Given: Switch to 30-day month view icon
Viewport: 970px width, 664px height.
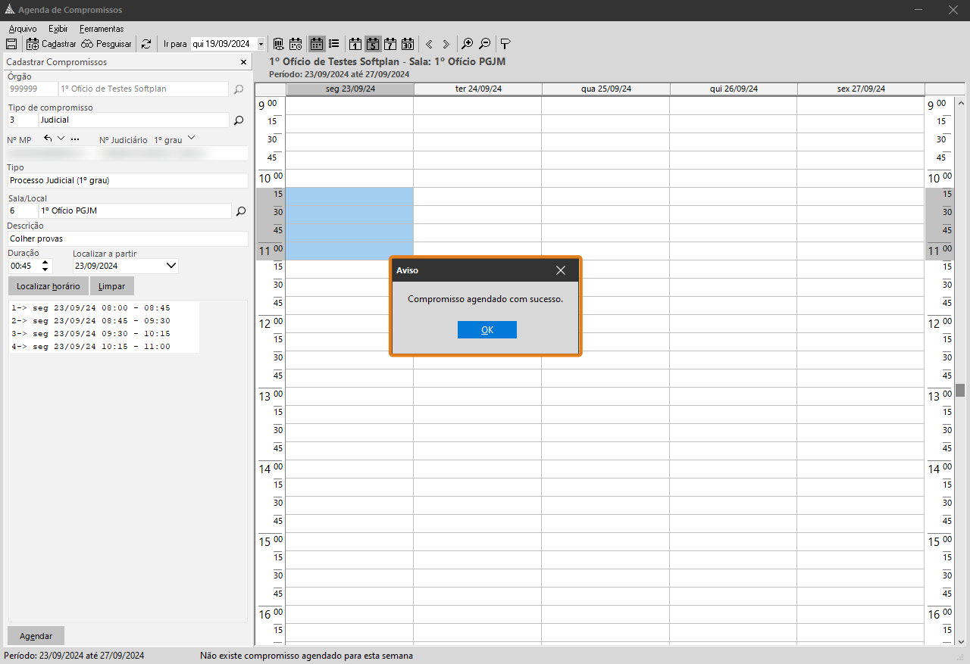Looking at the screenshot, I should tap(408, 44).
